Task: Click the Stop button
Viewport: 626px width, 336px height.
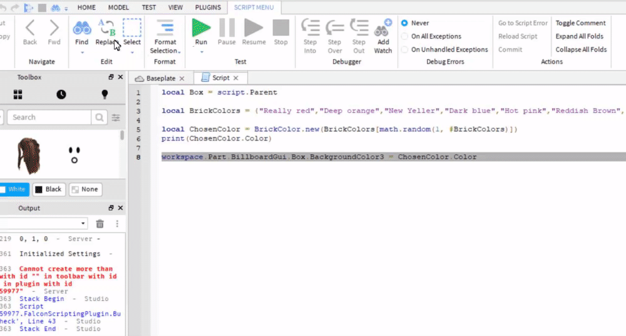Action: point(280,27)
